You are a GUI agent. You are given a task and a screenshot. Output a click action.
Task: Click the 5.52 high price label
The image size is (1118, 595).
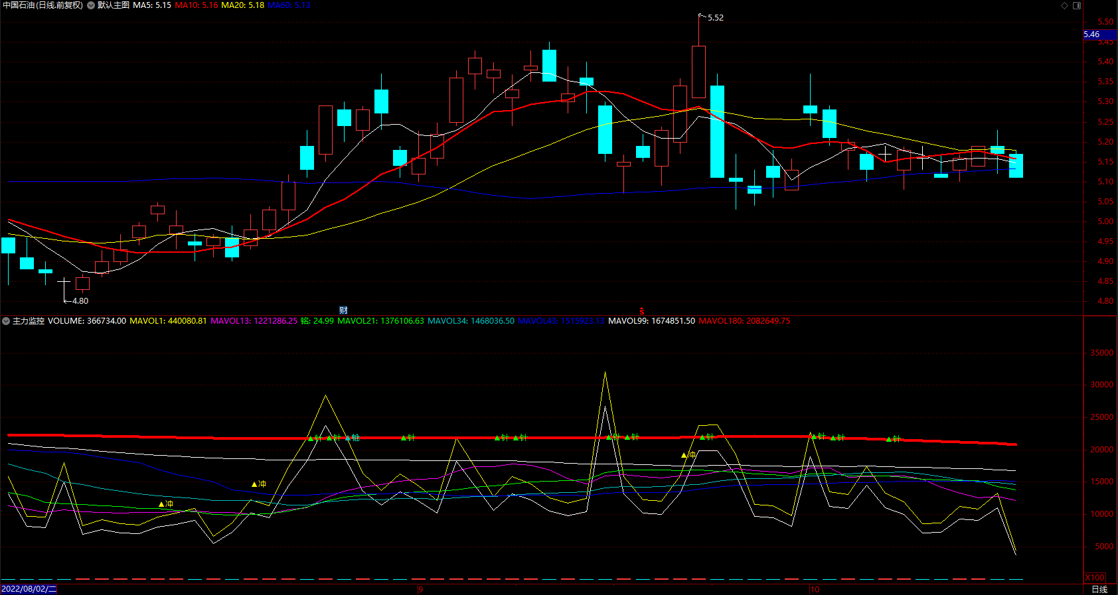tap(716, 18)
